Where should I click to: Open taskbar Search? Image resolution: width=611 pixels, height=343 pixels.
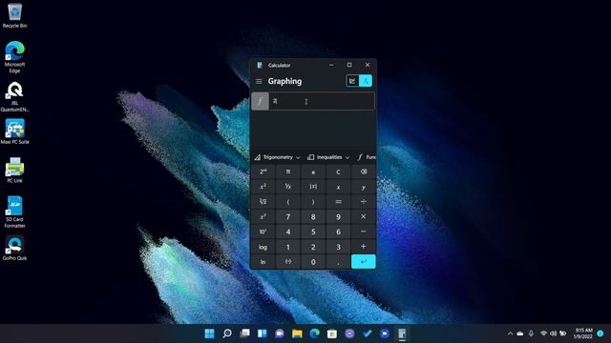tap(227, 333)
